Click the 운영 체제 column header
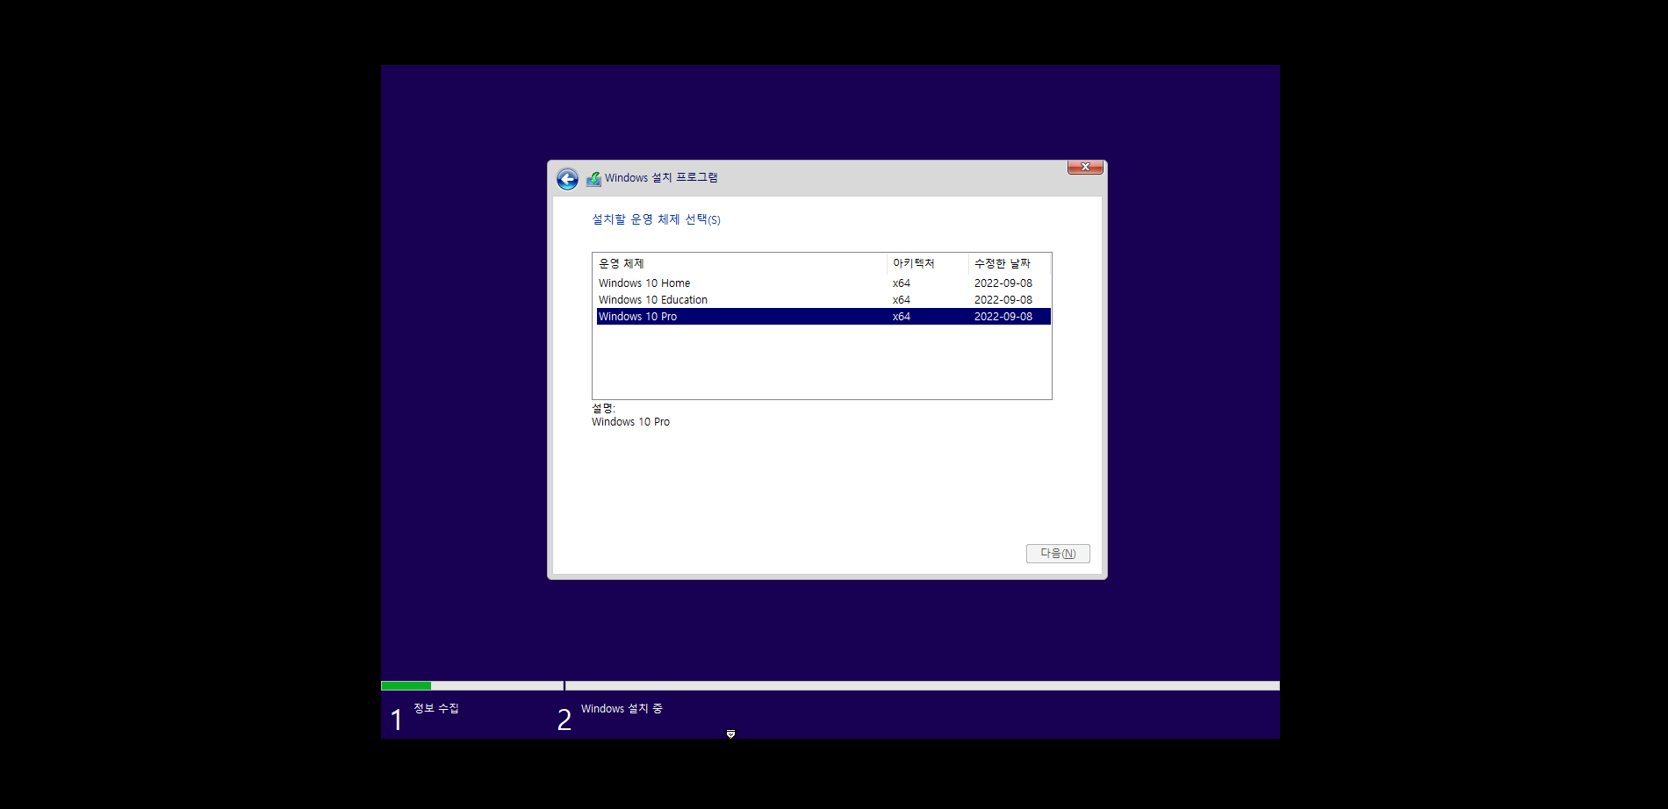 [740, 263]
